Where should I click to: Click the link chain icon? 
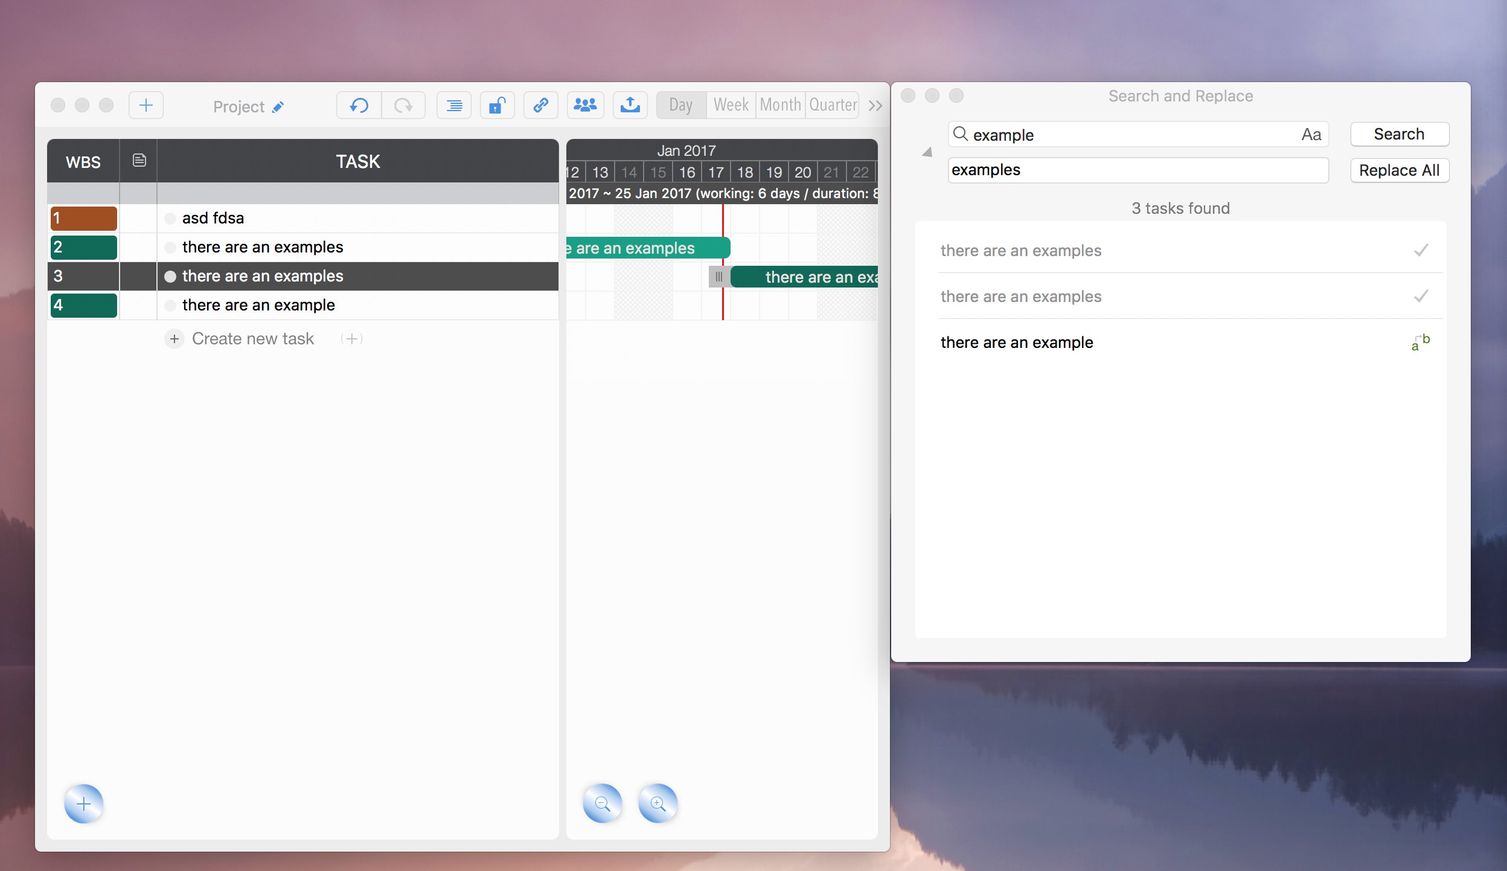(540, 106)
